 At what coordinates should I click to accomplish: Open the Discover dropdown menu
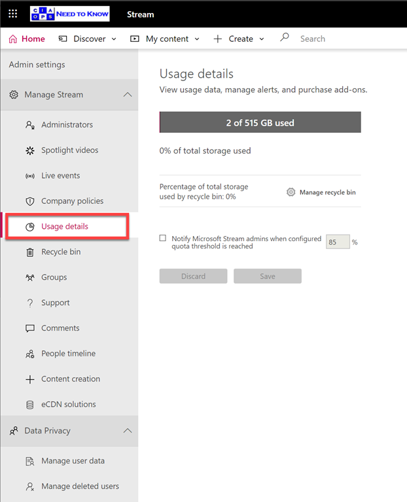(88, 39)
